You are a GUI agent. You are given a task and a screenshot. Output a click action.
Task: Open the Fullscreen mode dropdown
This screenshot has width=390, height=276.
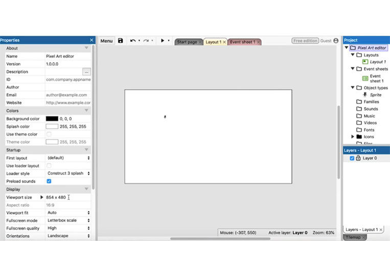coord(68,220)
